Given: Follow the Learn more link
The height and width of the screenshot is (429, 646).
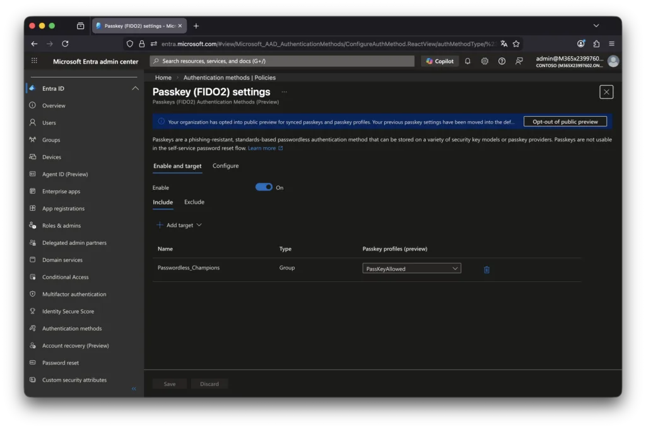Looking at the screenshot, I should (x=262, y=148).
